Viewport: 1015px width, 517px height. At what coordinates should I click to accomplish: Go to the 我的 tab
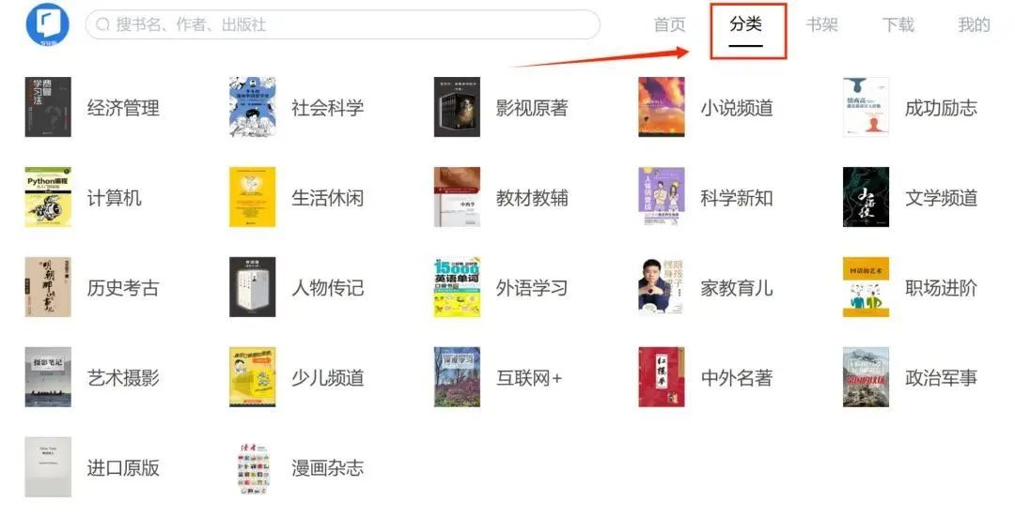(975, 25)
